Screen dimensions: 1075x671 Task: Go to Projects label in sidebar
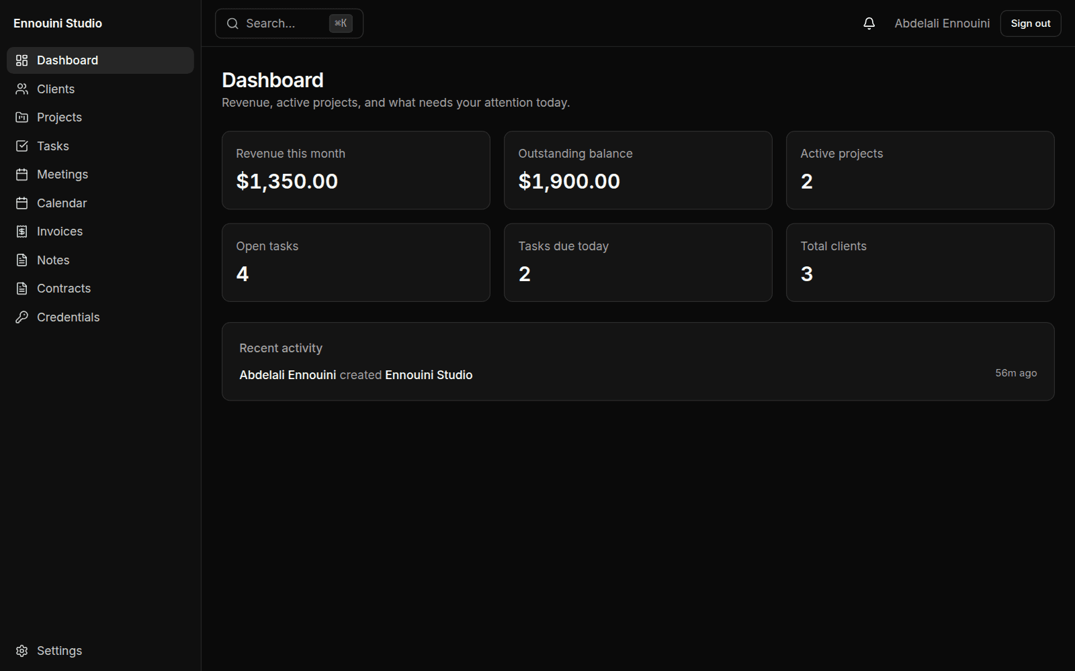59,117
